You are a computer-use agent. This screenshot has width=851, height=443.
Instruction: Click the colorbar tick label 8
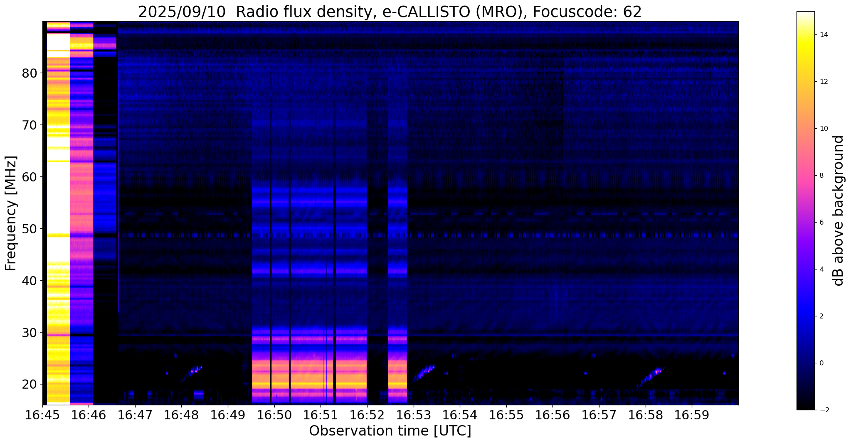[821, 176]
